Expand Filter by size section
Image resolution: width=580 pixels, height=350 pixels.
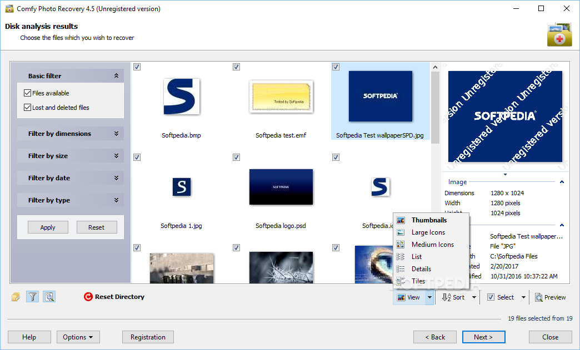pos(116,156)
